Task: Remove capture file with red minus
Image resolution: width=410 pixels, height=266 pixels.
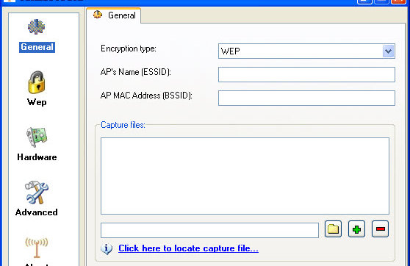Action: click(380, 229)
